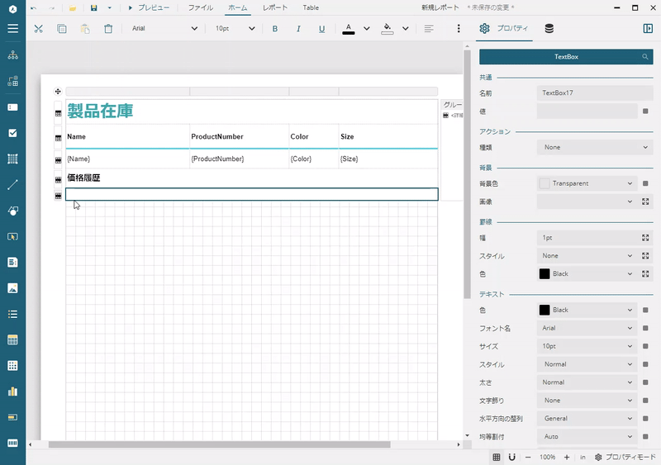Switch to the レポート tab

(x=275, y=7)
